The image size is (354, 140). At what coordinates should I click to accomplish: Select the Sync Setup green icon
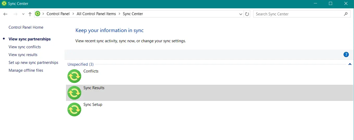(74, 109)
